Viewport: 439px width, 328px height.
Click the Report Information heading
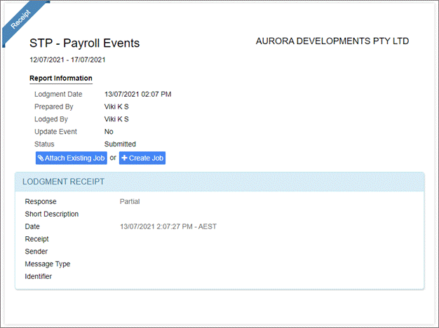61,78
